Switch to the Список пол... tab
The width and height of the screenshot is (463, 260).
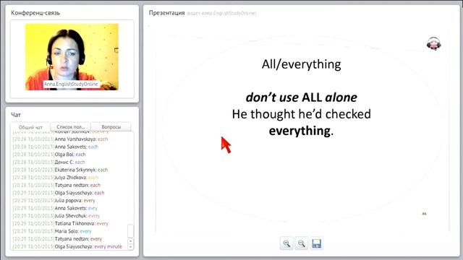[70, 127]
